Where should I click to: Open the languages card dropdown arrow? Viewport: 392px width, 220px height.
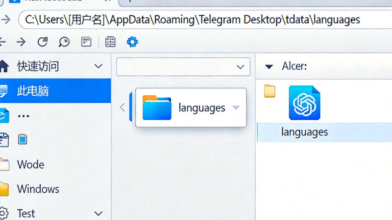(236, 108)
